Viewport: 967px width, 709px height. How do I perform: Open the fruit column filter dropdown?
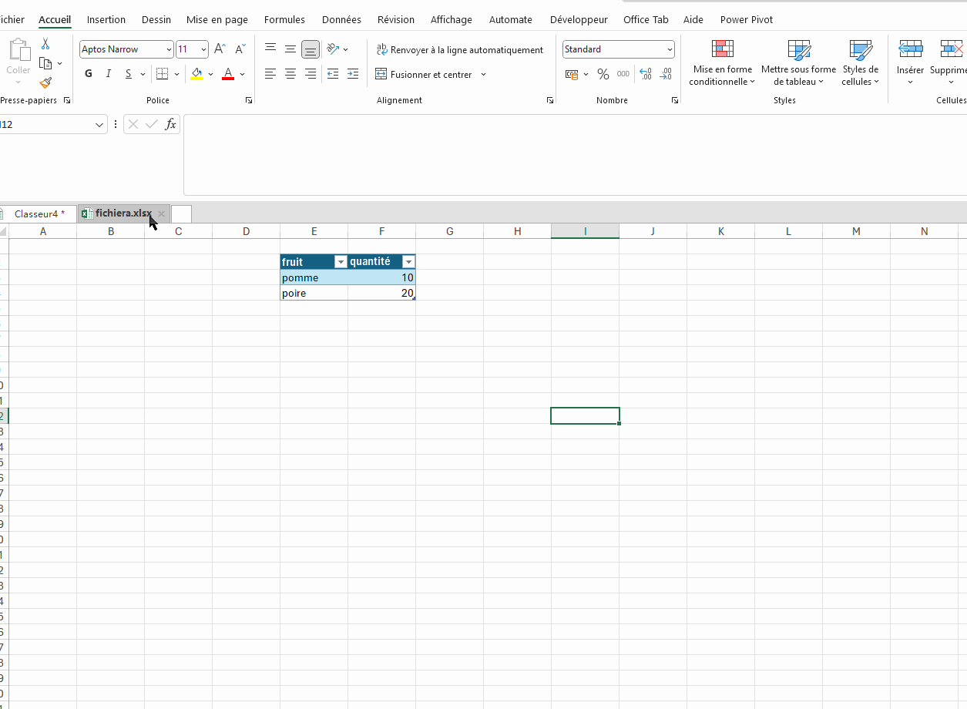point(341,262)
